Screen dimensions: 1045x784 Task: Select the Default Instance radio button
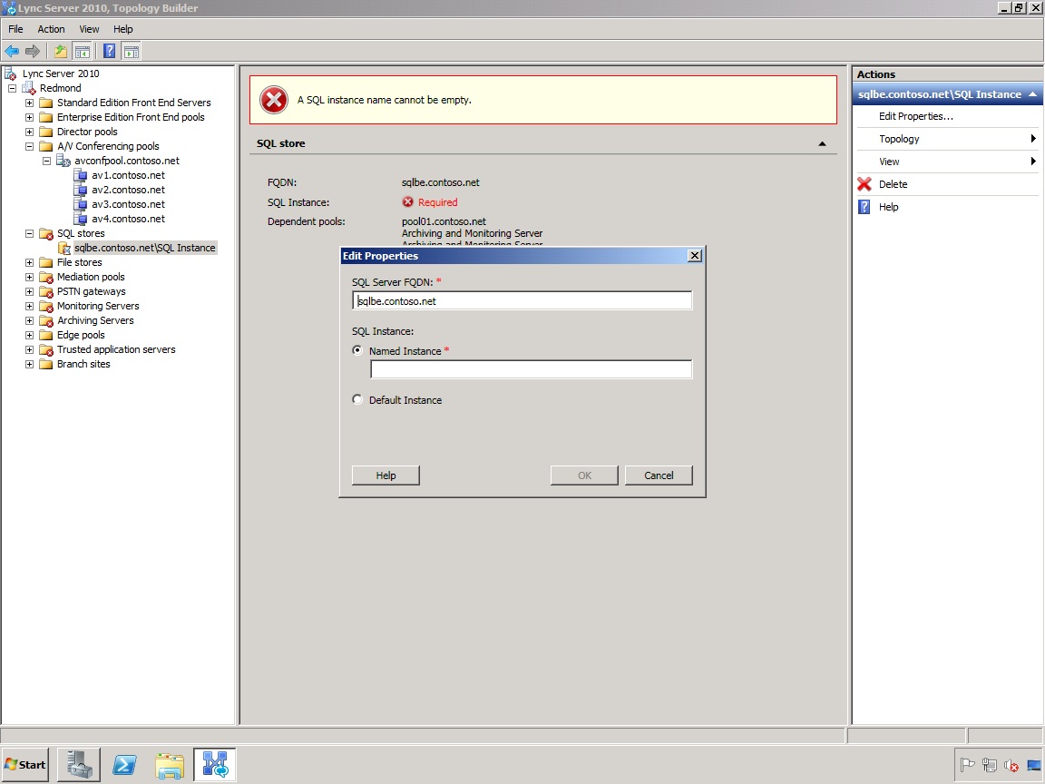(358, 399)
